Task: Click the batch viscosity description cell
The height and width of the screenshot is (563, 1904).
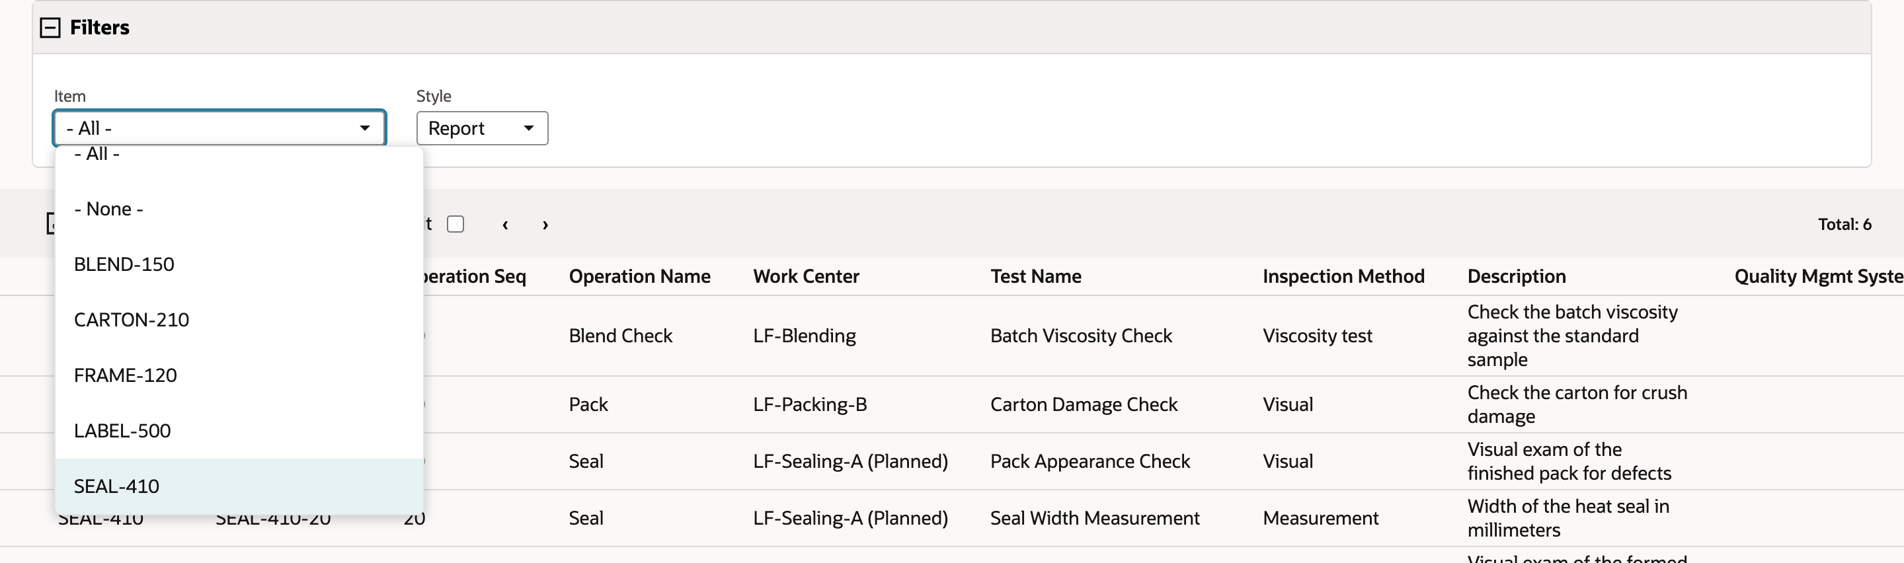Action: click(1573, 336)
